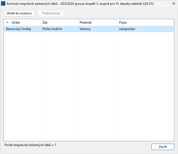Click the divider between Učitel and Žák headers
This screenshot has height=154, width=178.
pos(41,23)
